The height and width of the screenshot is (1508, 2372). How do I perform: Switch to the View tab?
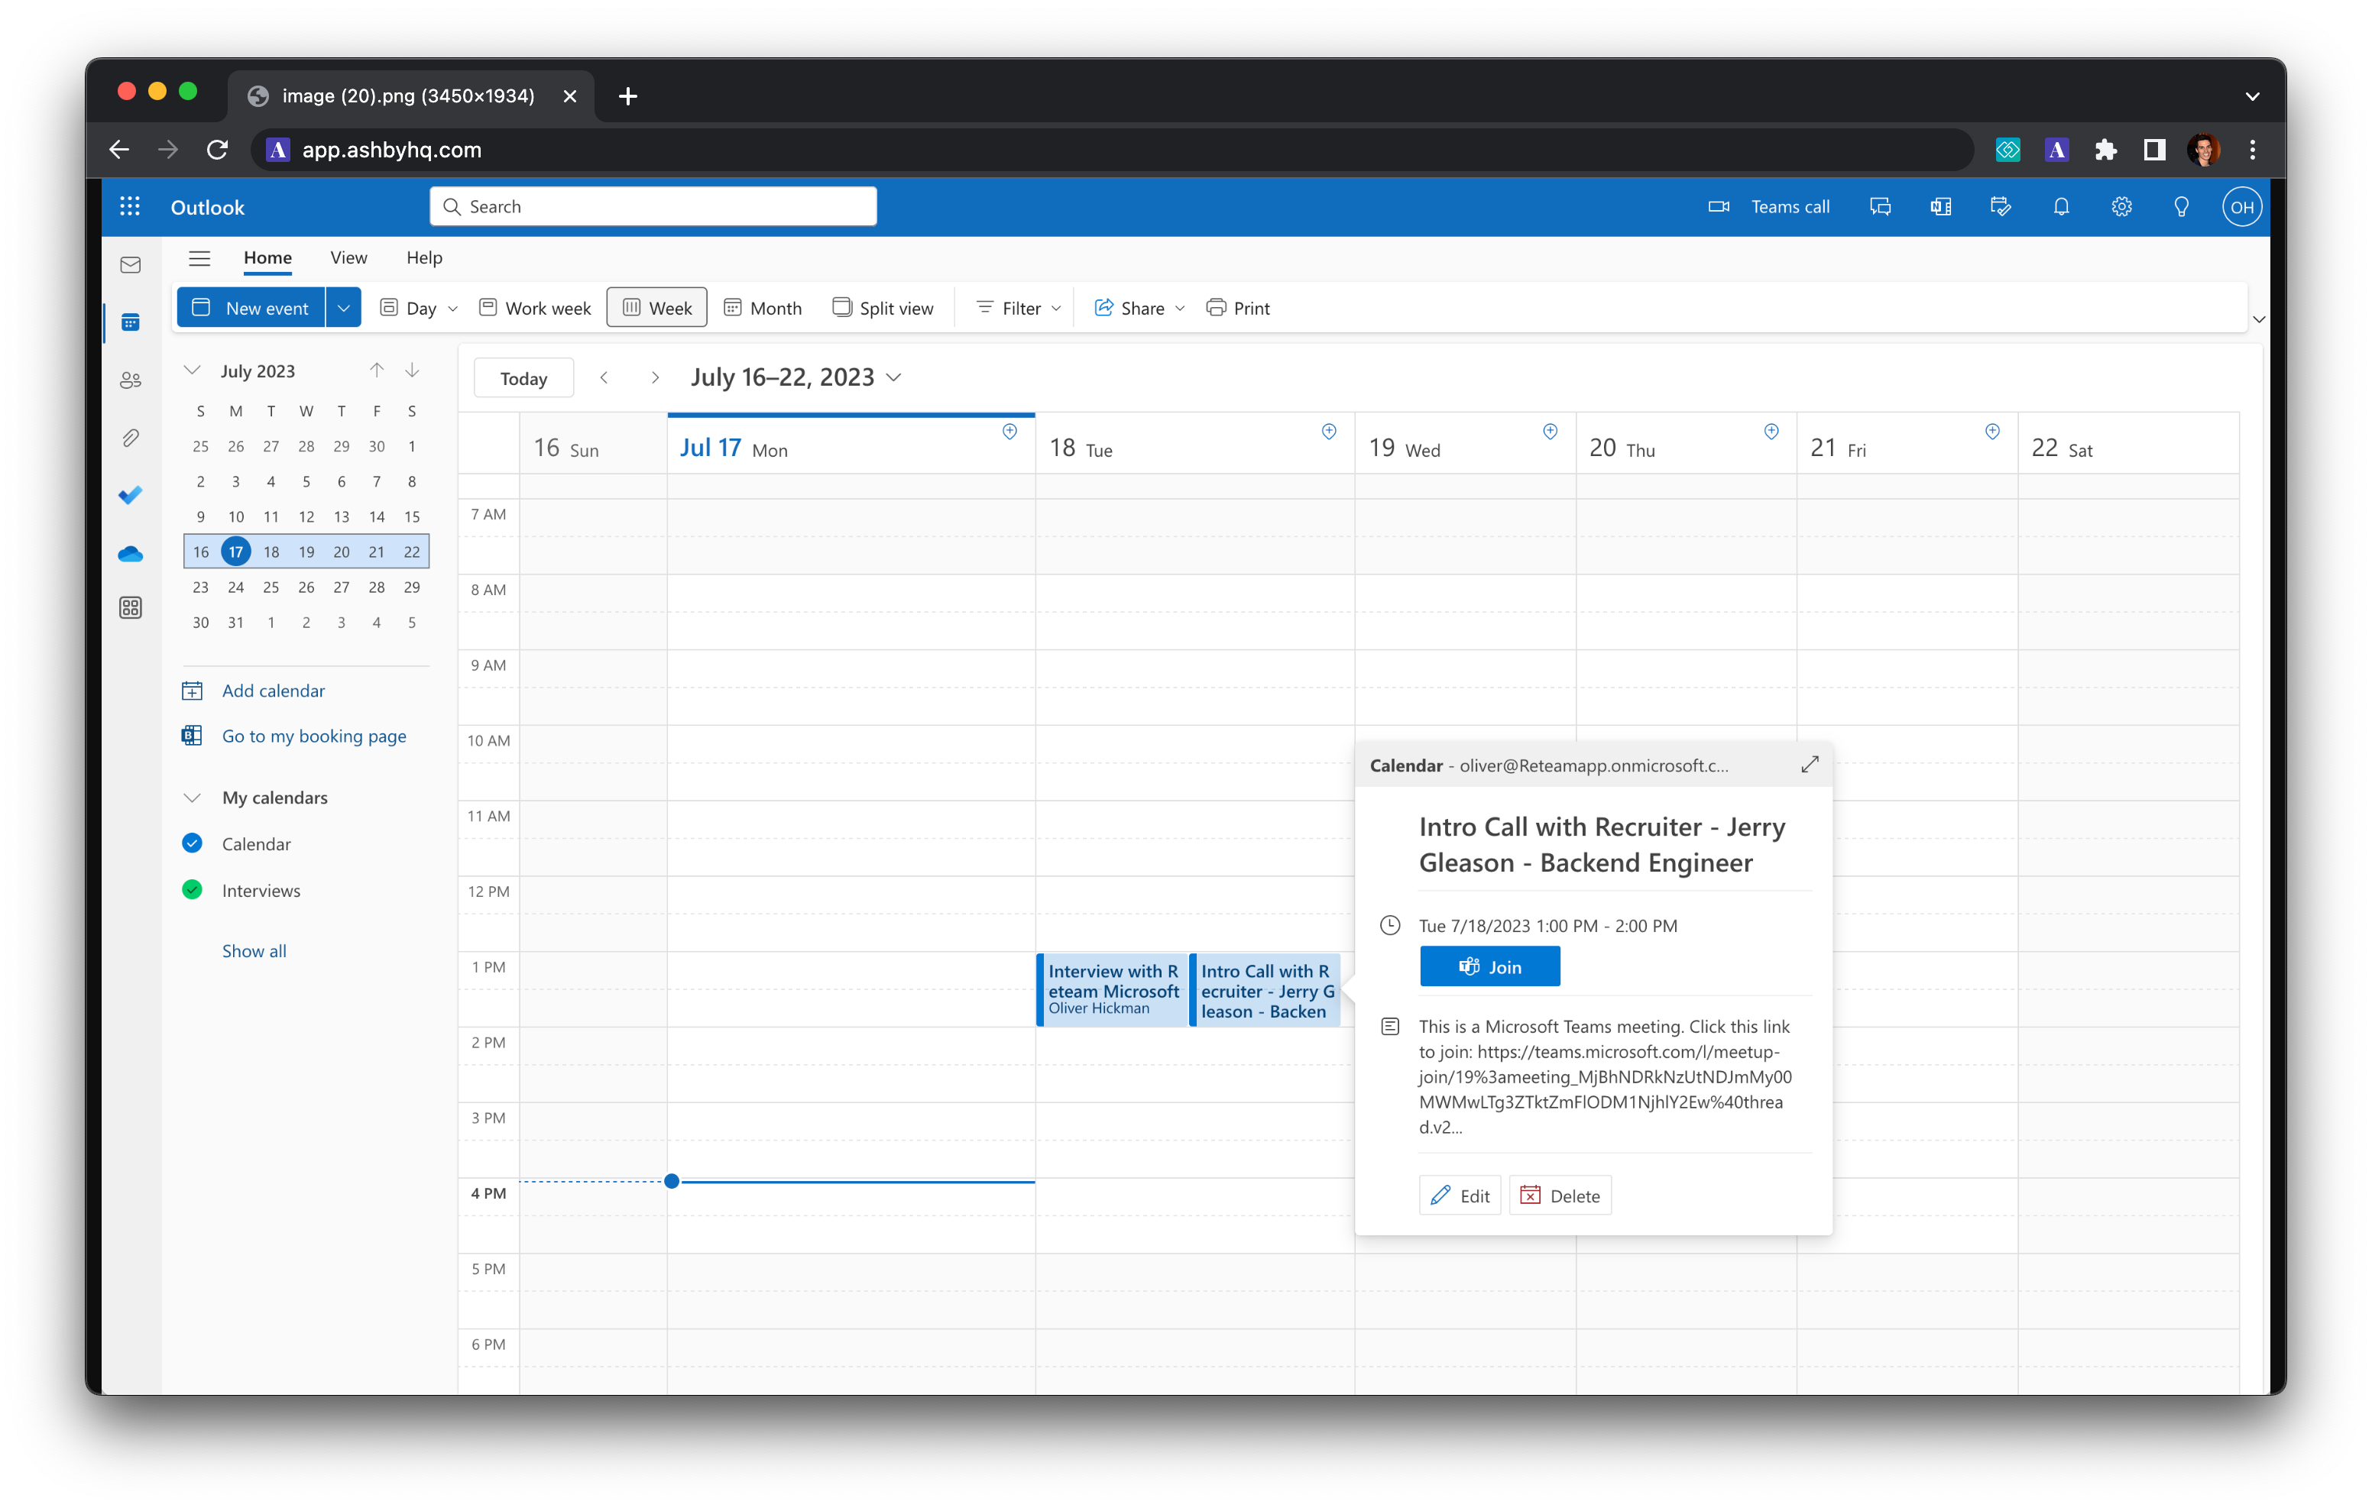tap(348, 258)
